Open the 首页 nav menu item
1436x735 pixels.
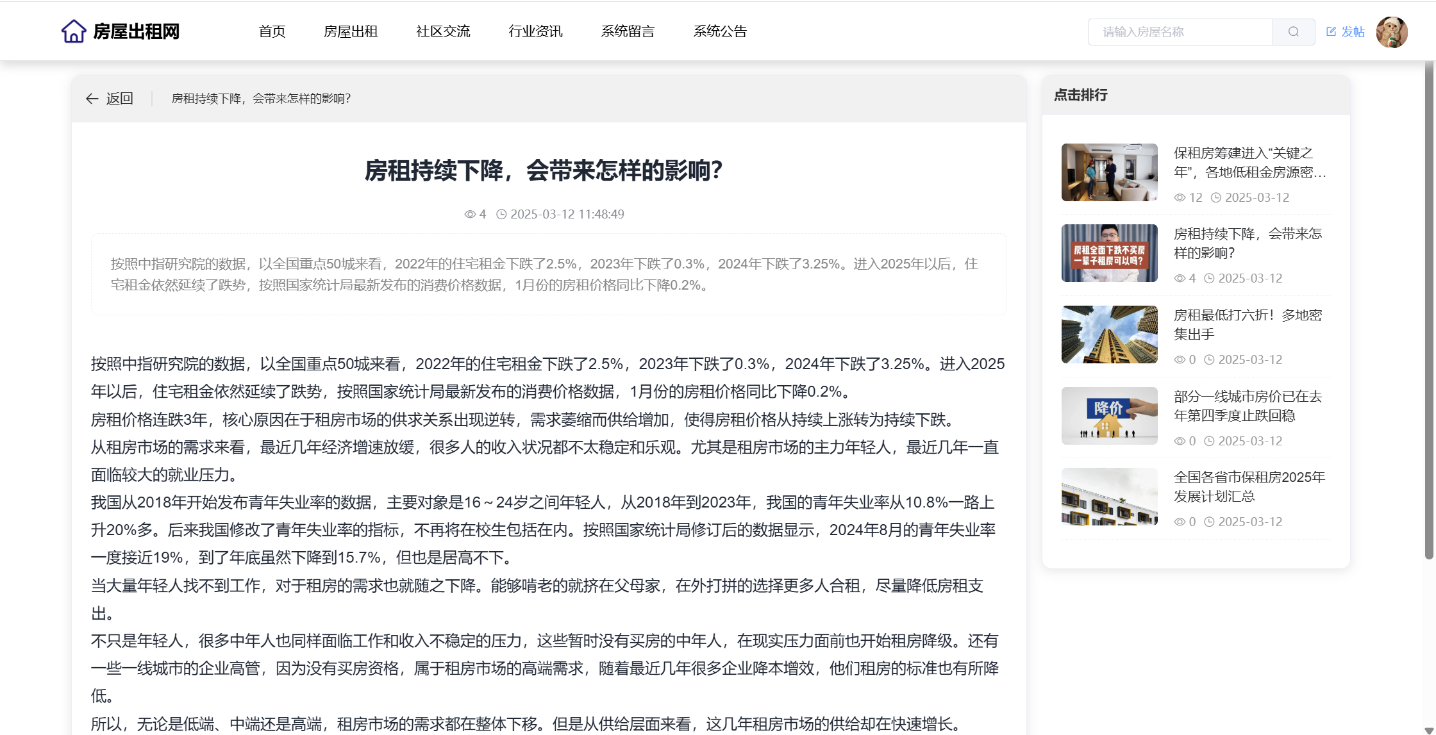pos(272,31)
